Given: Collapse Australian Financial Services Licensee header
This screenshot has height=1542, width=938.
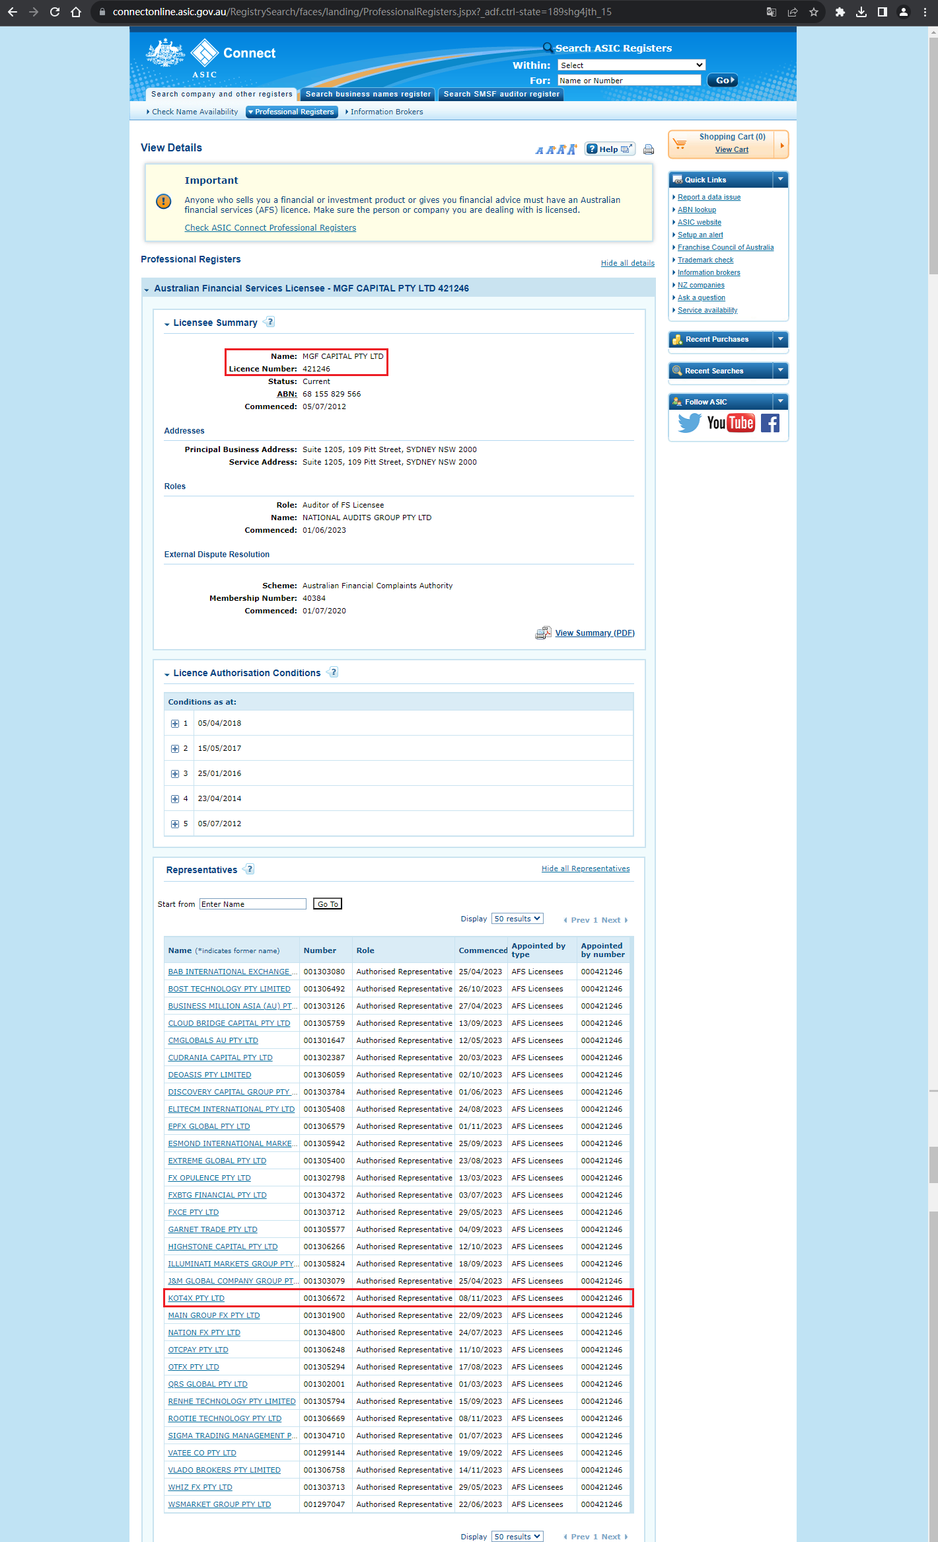Looking at the screenshot, I should pos(147,289).
